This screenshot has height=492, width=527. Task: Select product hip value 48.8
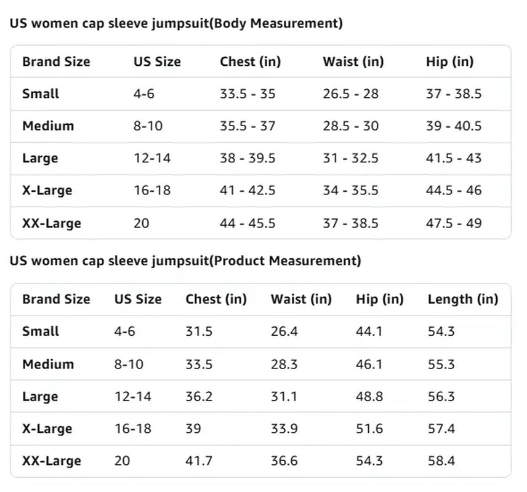pyautogui.click(x=369, y=397)
